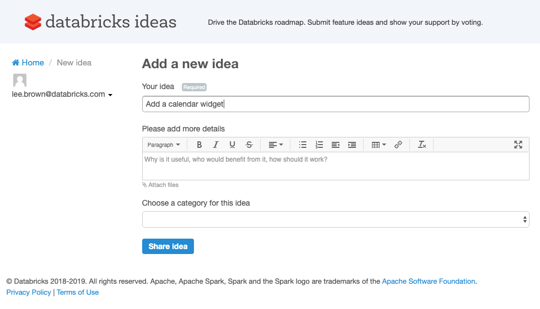The width and height of the screenshot is (540, 309).
Task: Click the Share idea button
Action: [168, 246]
